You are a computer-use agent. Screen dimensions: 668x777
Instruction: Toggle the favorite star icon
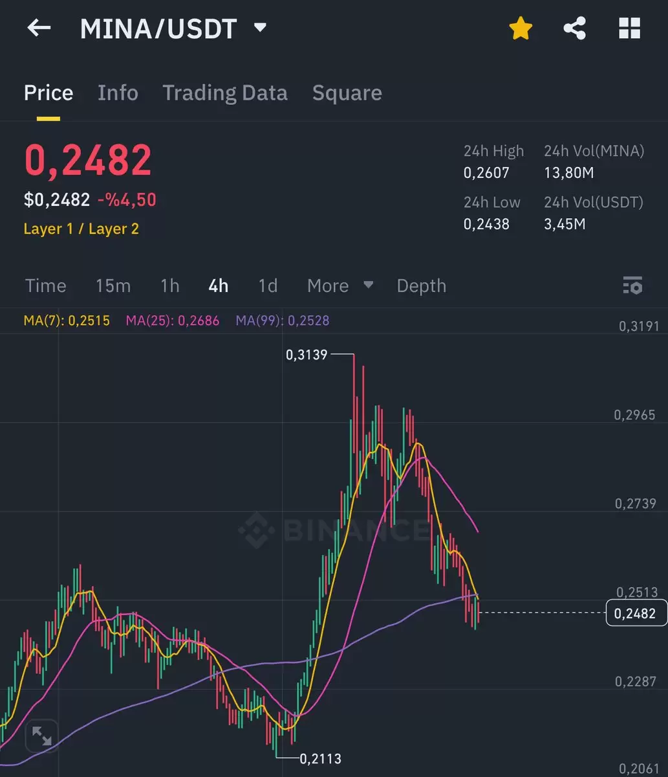pos(521,28)
